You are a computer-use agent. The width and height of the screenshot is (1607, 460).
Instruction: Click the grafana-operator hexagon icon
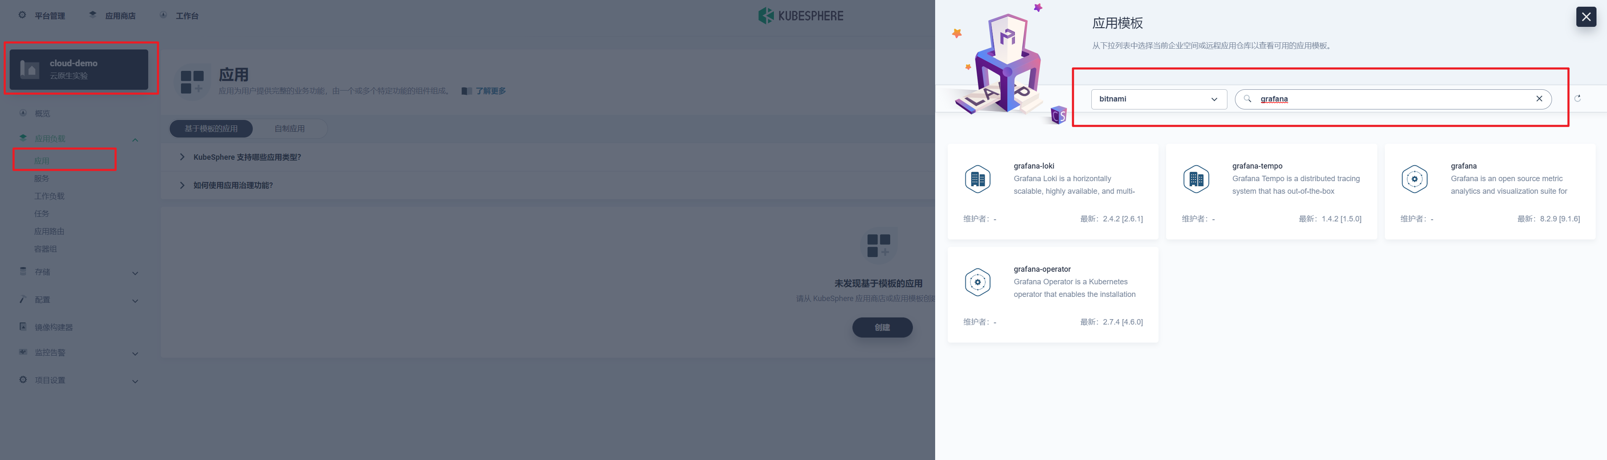coord(978,282)
